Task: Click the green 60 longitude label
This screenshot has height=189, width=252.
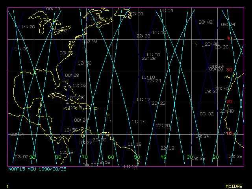Action: 111,157
